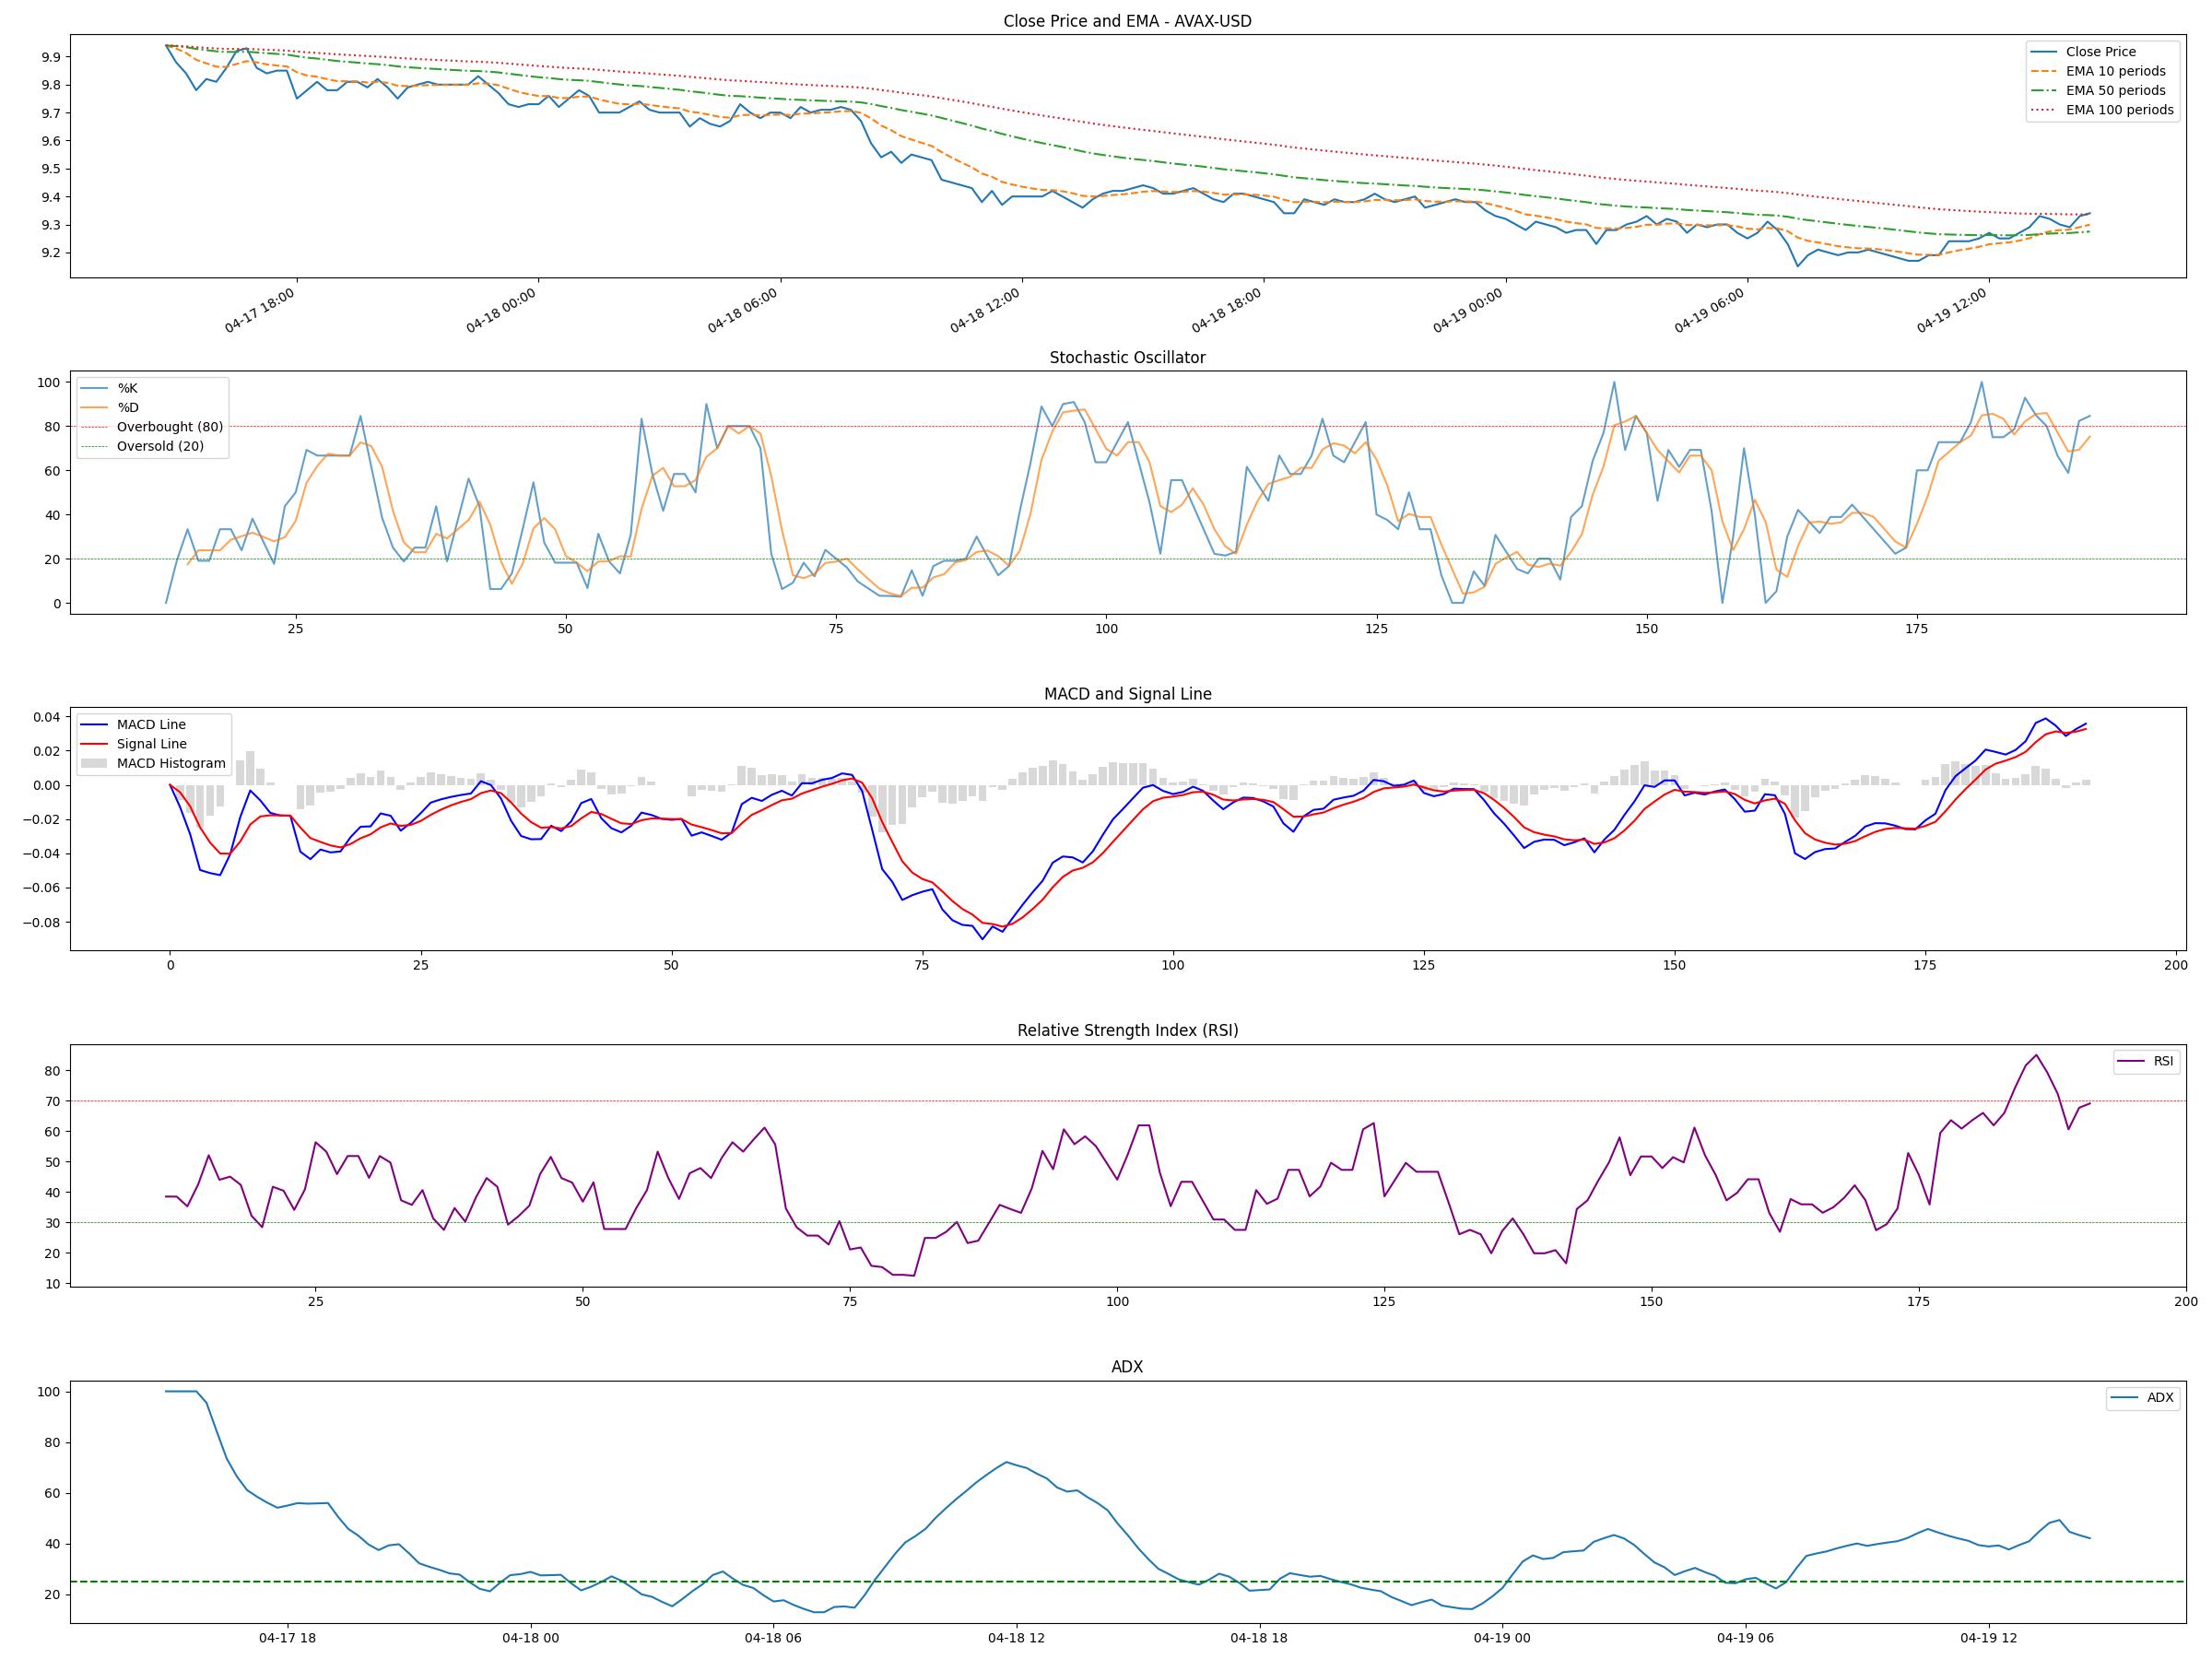Click the 'Close Price and EMA - AVAX-USD' title
The image size is (2212, 1659).
coord(1127,21)
